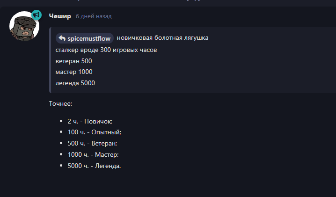Click the bullet point before "2 ч. - Новичок"

pyautogui.click(x=61, y=121)
